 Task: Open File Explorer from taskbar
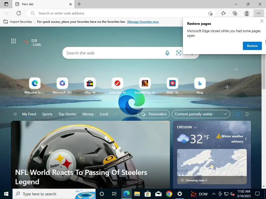(137, 194)
